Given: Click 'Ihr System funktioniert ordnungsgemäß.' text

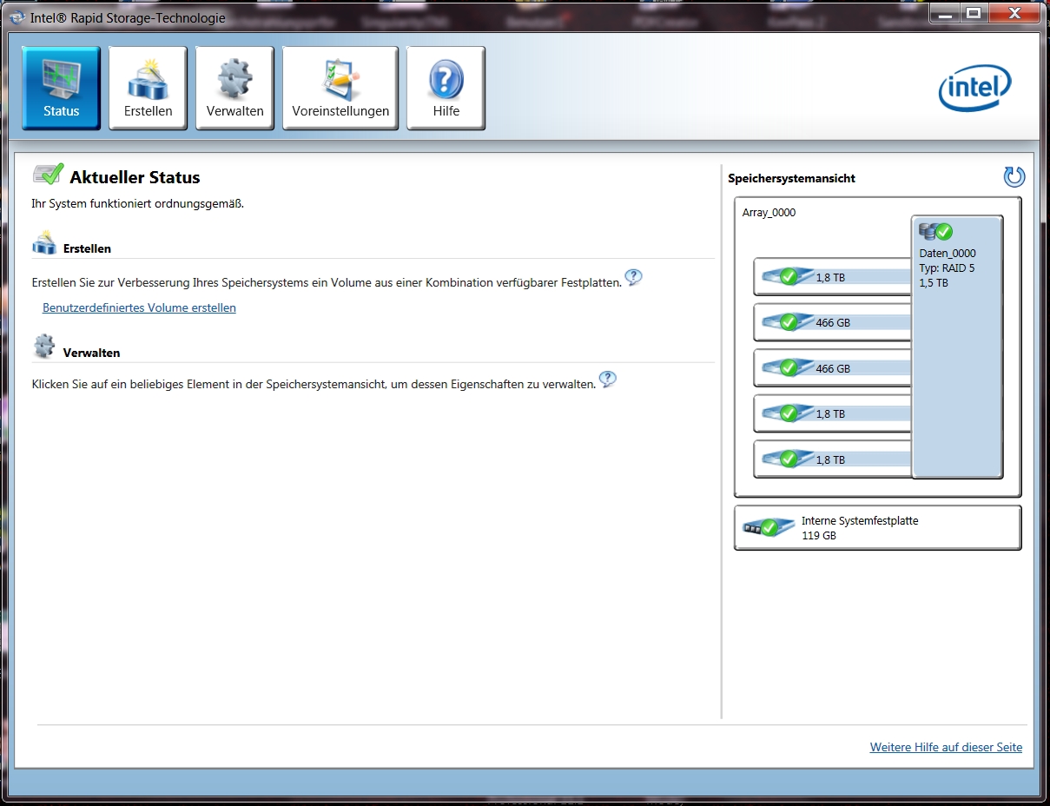Looking at the screenshot, I should 138,204.
